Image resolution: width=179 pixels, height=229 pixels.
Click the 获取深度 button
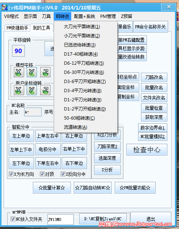[x=154, y=117]
